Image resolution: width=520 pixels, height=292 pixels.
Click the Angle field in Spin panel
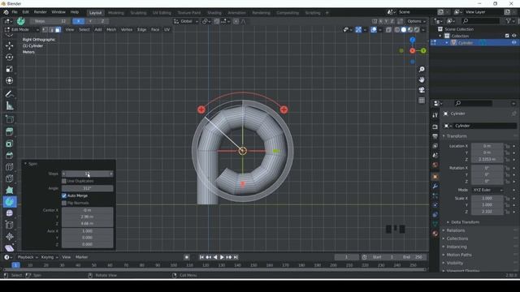(87, 188)
